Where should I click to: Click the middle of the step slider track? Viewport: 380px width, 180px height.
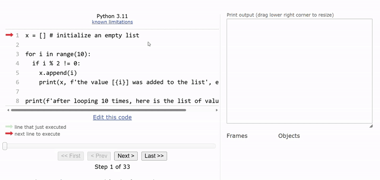coord(110,146)
